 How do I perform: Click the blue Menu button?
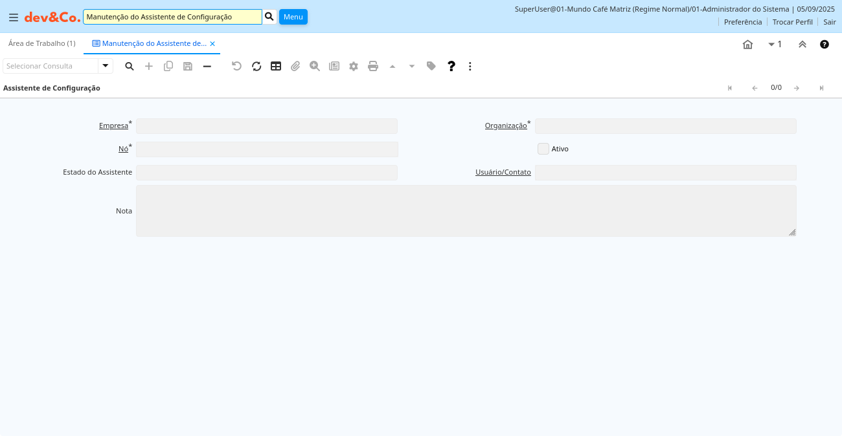pyautogui.click(x=293, y=17)
